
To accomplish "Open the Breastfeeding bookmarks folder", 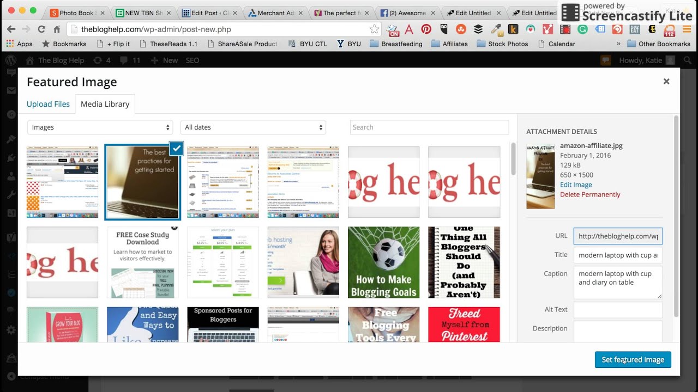I will point(396,44).
